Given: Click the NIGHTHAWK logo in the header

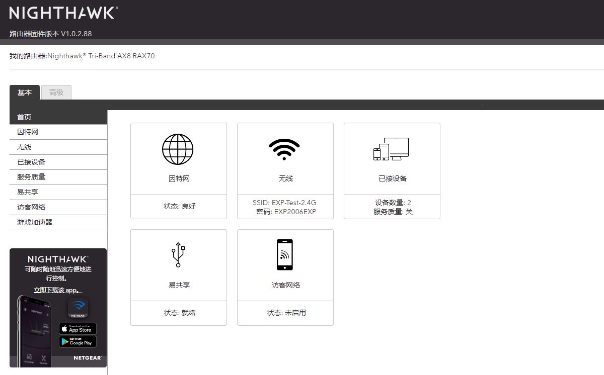Looking at the screenshot, I should tap(63, 13).
